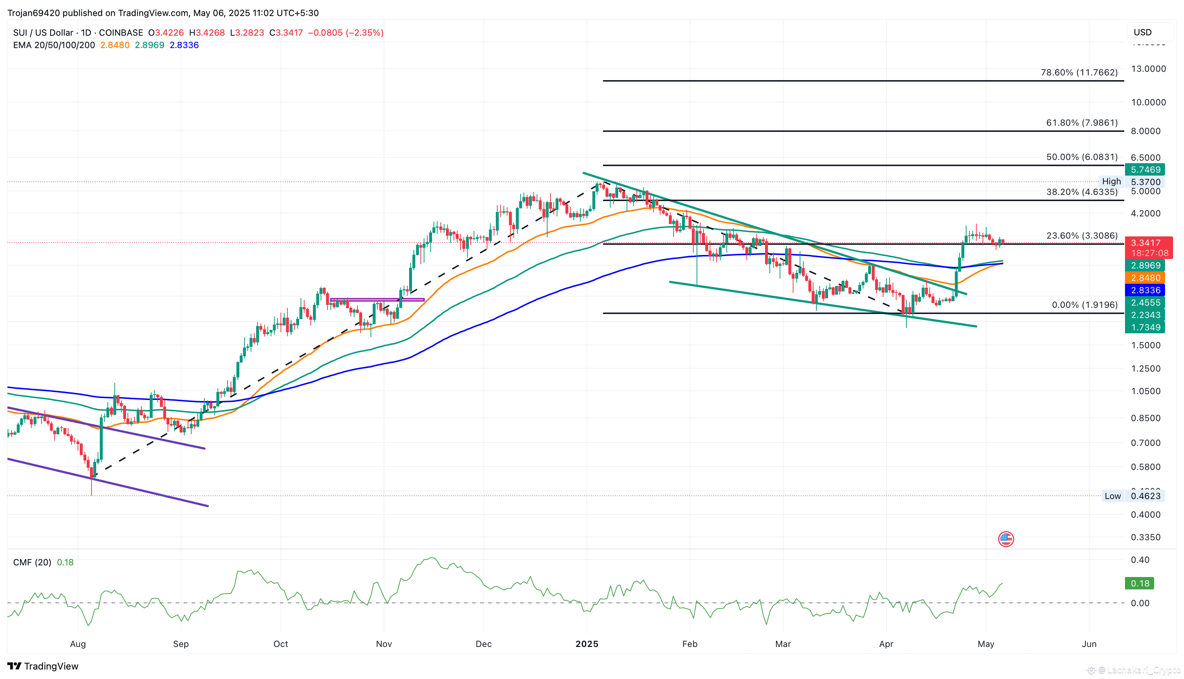The height and width of the screenshot is (679, 1184).
Task: Click the green 0.18 CMF value tag
Action: [1139, 584]
